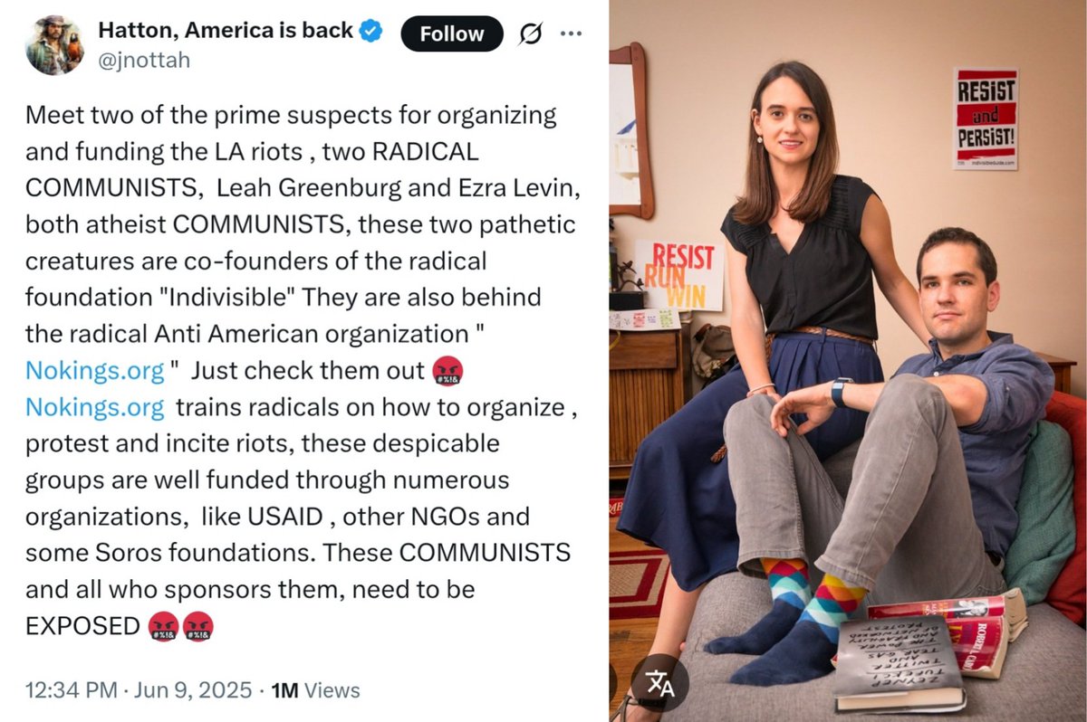Image resolution: width=1087 pixels, height=722 pixels.
Task: Click angry emoji after "Just check them out"
Action: pyautogui.click(x=447, y=370)
